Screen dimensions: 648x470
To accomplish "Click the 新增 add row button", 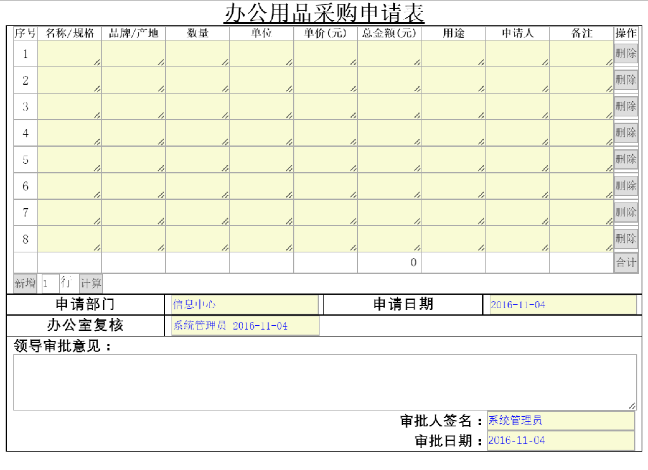I will point(25,283).
